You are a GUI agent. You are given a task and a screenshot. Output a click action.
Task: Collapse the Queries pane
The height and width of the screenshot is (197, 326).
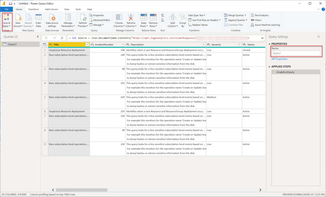point(38,37)
